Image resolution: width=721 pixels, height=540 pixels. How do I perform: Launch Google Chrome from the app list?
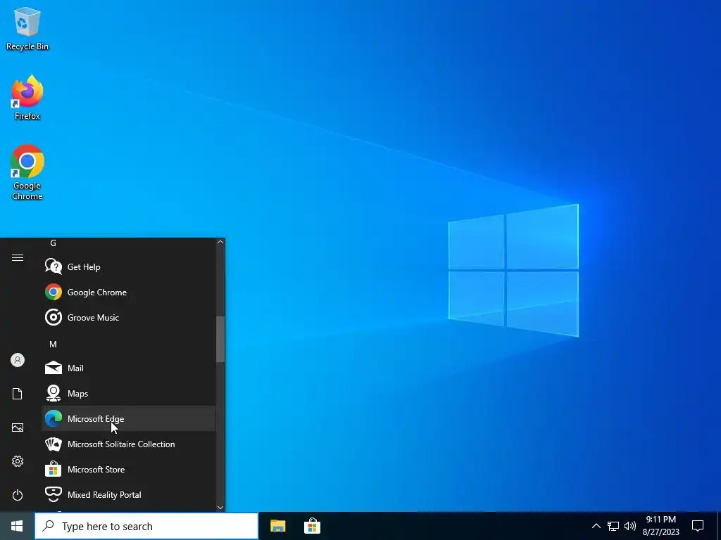129,292
